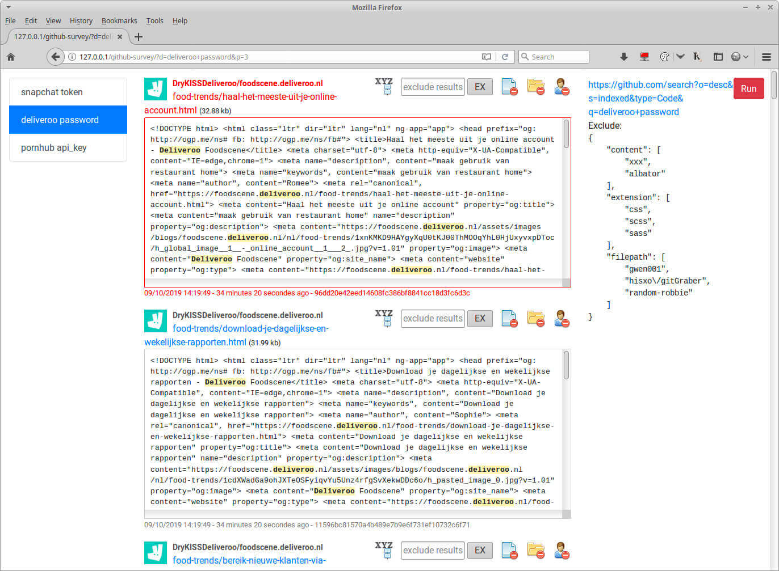Select the deliveroo password dork
The height and width of the screenshot is (571, 779).
tap(68, 120)
